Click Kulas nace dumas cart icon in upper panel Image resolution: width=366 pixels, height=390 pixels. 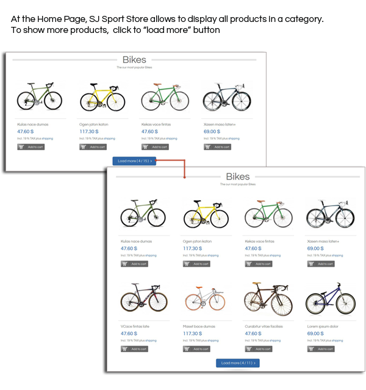(21, 147)
